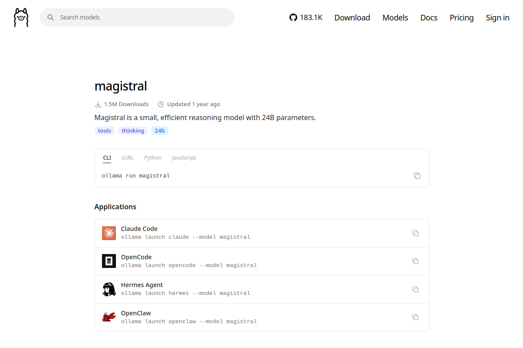Switch to the cURL tab

[x=128, y=158]
